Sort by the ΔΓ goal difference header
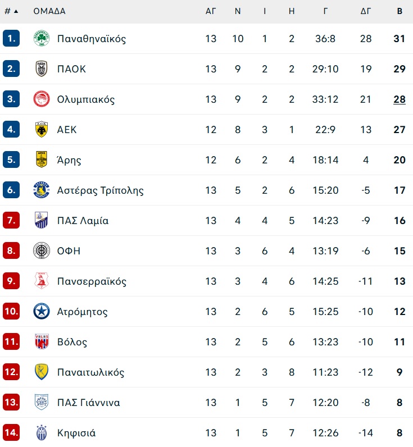The height and width of the screenshot is (447, 413). (366, 11)
